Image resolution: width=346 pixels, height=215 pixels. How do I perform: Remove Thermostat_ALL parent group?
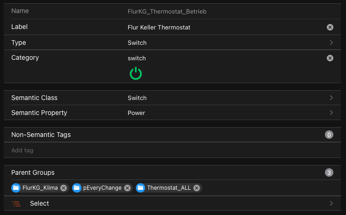coord(197,188)
